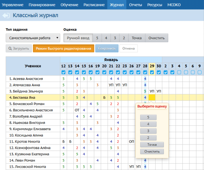Open the Расписание menu
The height and width of the screenshot is (170, 204).
point(94,5)
